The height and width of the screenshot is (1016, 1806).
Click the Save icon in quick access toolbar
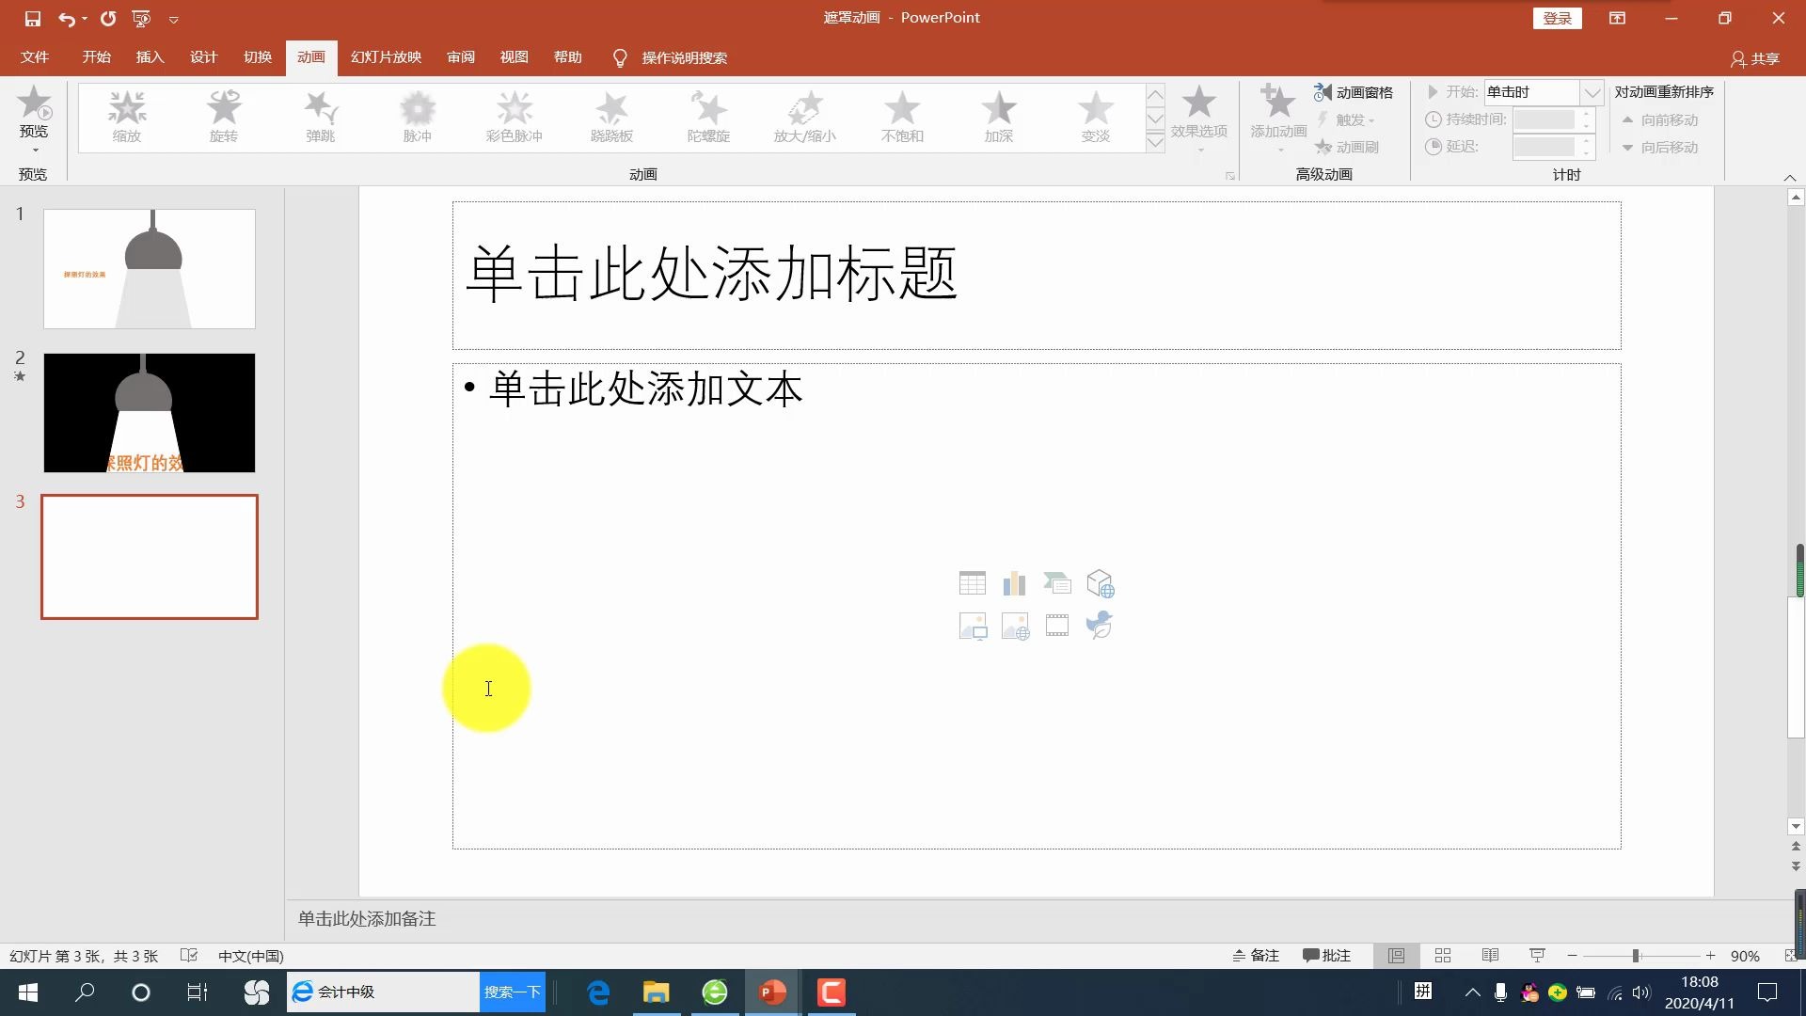pyautogui.click(x=32, y=18)
